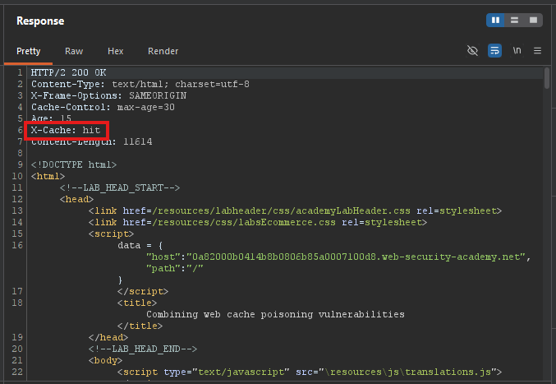The height and width of the screenshot is (384, 556).
Task: Click the 'Content-Length: 11614' header line
Action: [x=91, y=141]
